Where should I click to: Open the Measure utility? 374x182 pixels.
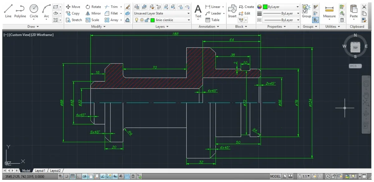click(x=329, y=12)
